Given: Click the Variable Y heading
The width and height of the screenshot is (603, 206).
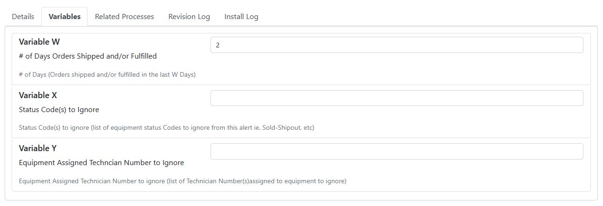Looking at the screenshot, I should click(38, 148).
